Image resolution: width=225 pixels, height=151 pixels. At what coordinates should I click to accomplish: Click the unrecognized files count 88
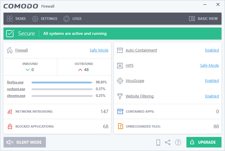216,126
